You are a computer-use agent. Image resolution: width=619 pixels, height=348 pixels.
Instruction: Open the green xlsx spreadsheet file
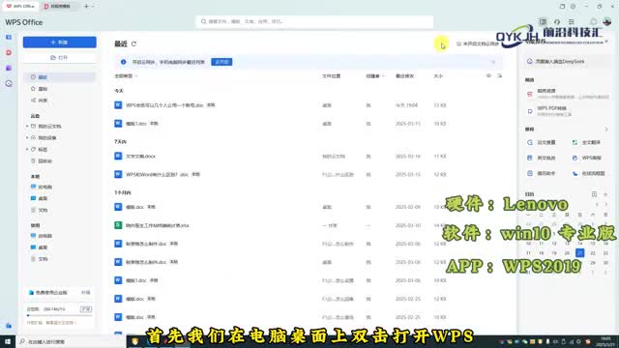coord(157,225)
